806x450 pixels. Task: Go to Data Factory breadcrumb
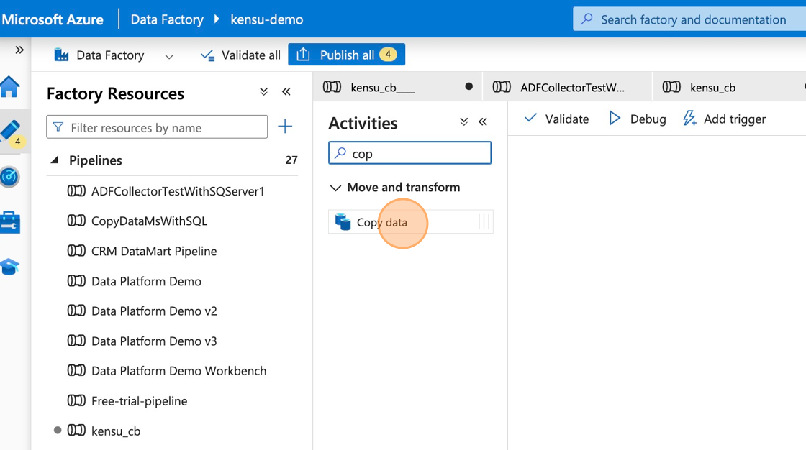tap(167, 19)
